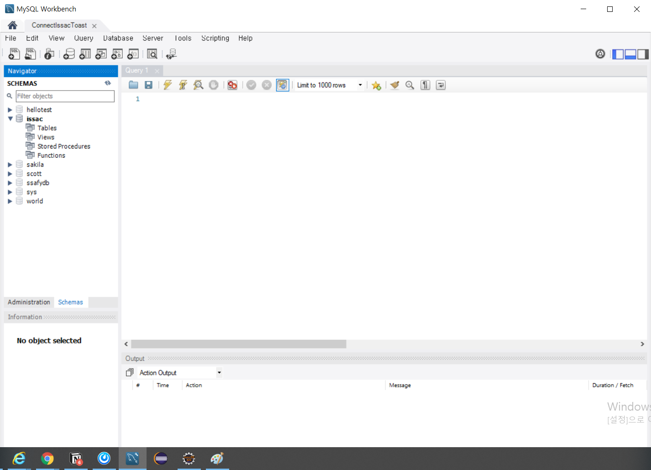The image size is (651, 470).
Task: Create a new function icon
Action: (133, 54)
